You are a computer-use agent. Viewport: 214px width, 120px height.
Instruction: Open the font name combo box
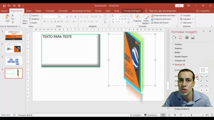point(50,17)
